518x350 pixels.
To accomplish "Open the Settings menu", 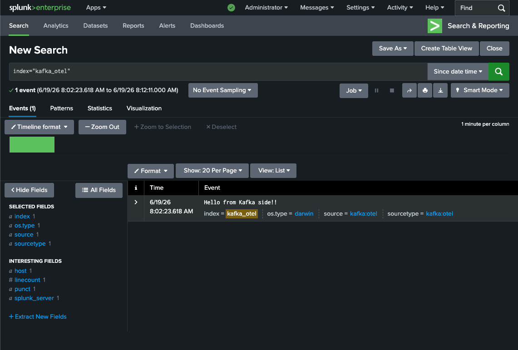I will tap(360, 8).
